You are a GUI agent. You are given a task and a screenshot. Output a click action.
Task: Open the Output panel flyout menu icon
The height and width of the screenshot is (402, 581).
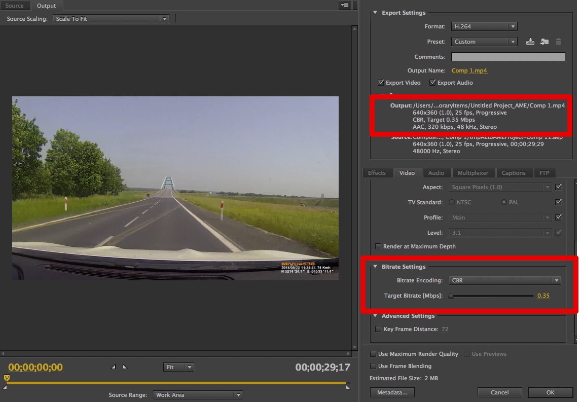coord(345,6)
